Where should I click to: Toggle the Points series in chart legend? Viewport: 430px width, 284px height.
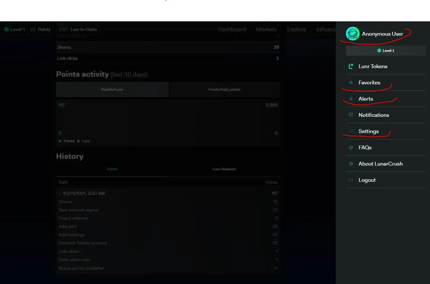tap(67, 141)
